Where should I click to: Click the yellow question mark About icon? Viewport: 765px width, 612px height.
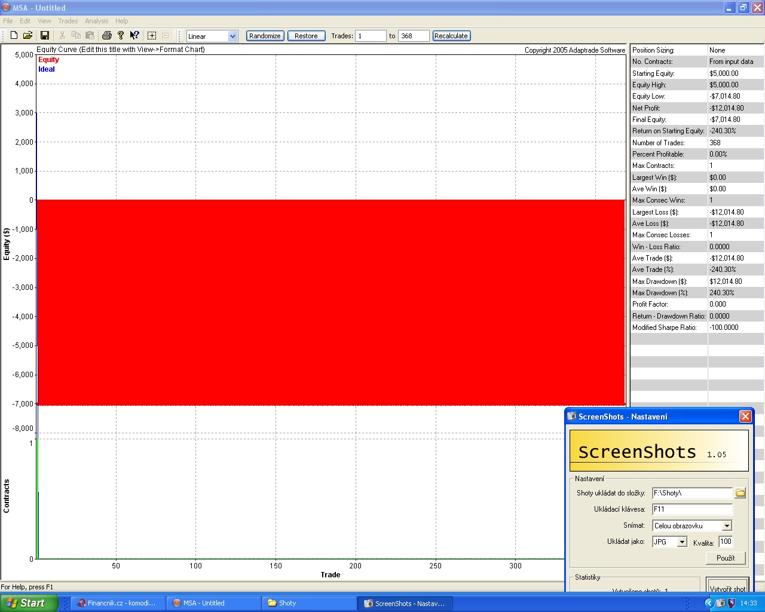point(121,36)
